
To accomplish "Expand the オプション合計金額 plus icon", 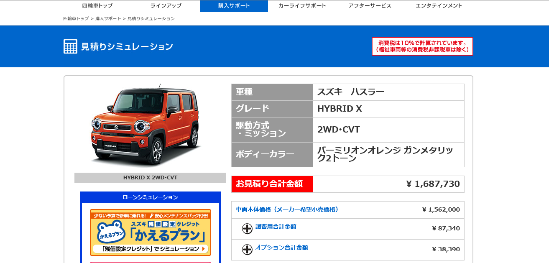I will pos(247,249).
